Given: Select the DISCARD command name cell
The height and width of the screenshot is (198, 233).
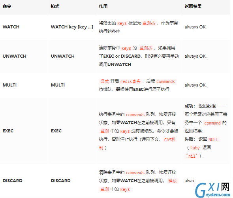Looking at the screenshot, I should click(13, 181).
